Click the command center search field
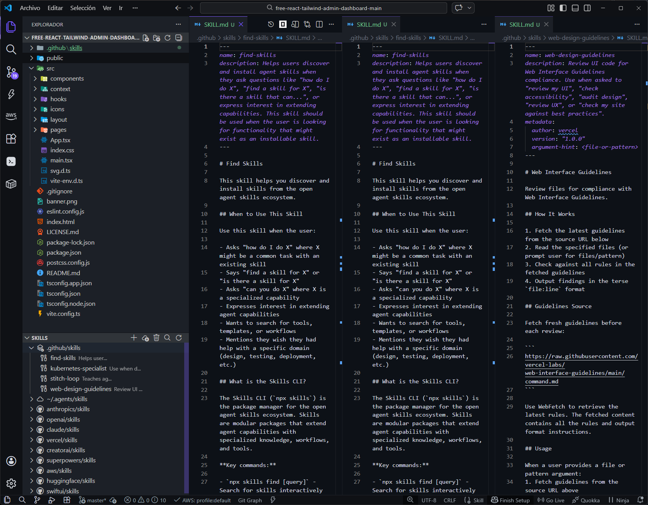Image resolution: width=648 pixels, height=505 pixels. 323,8
